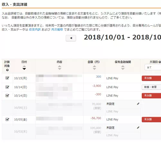Uncheck the 10/05(金) row checkbox
The width and height of the screenshot is (161, 151).
tap(7, 119)
